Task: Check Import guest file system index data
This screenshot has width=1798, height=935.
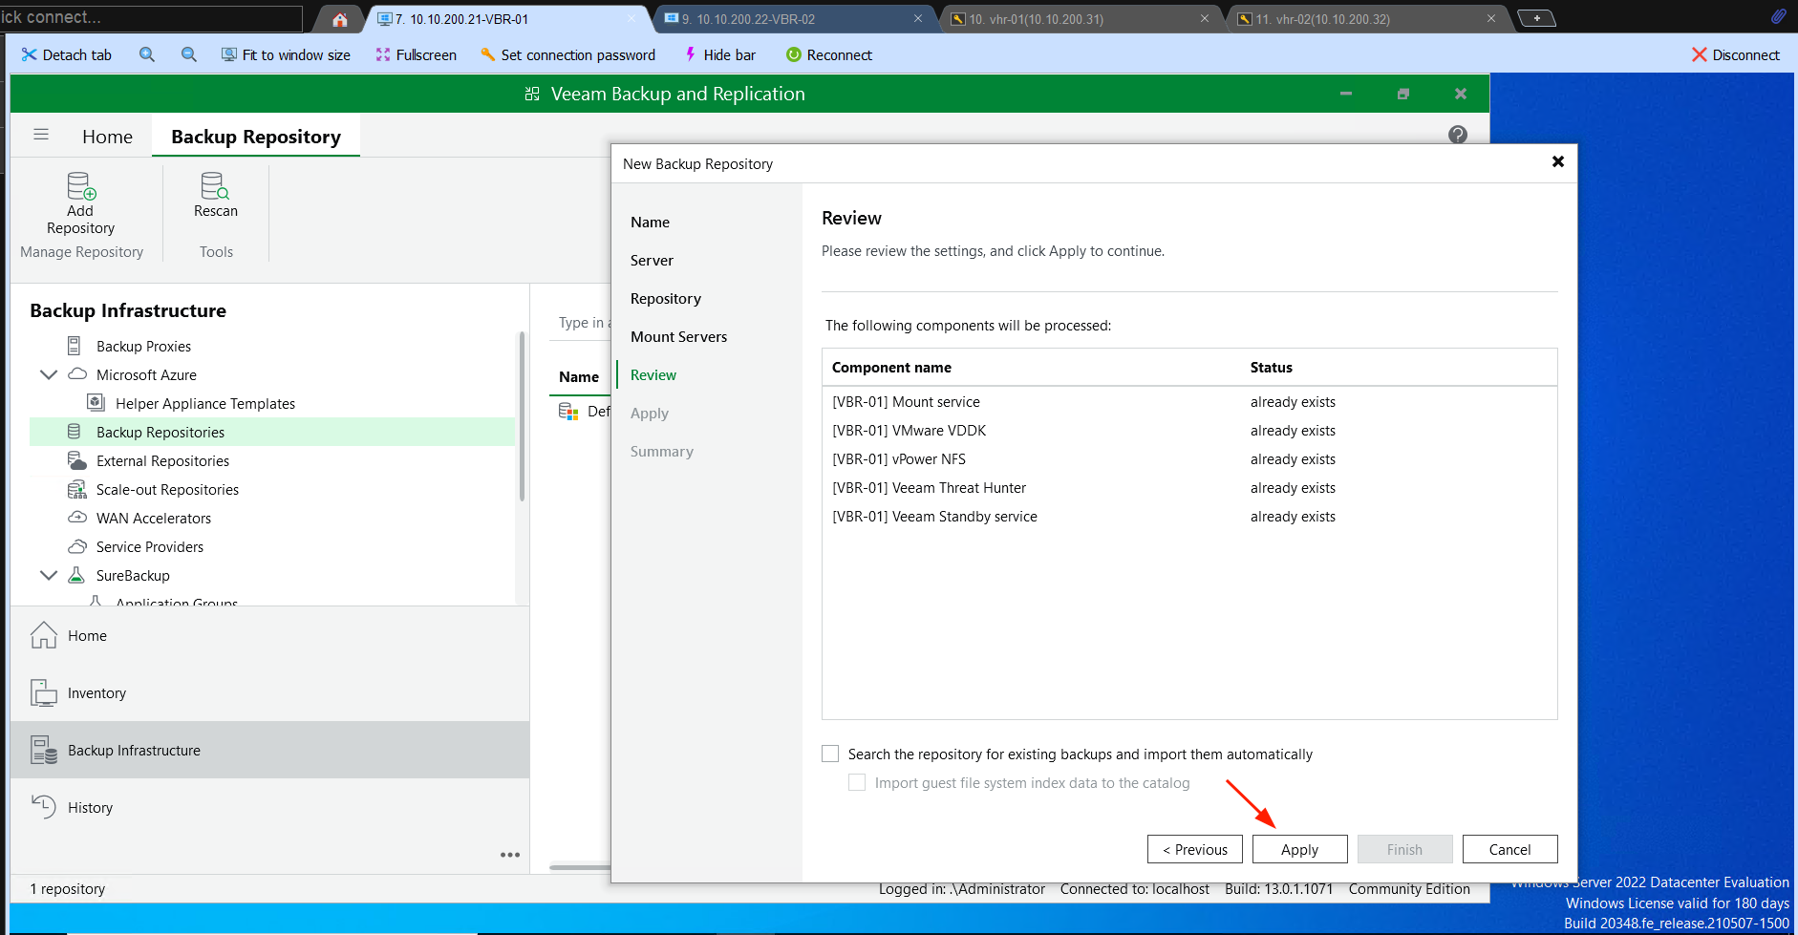Action: (857, 782)
